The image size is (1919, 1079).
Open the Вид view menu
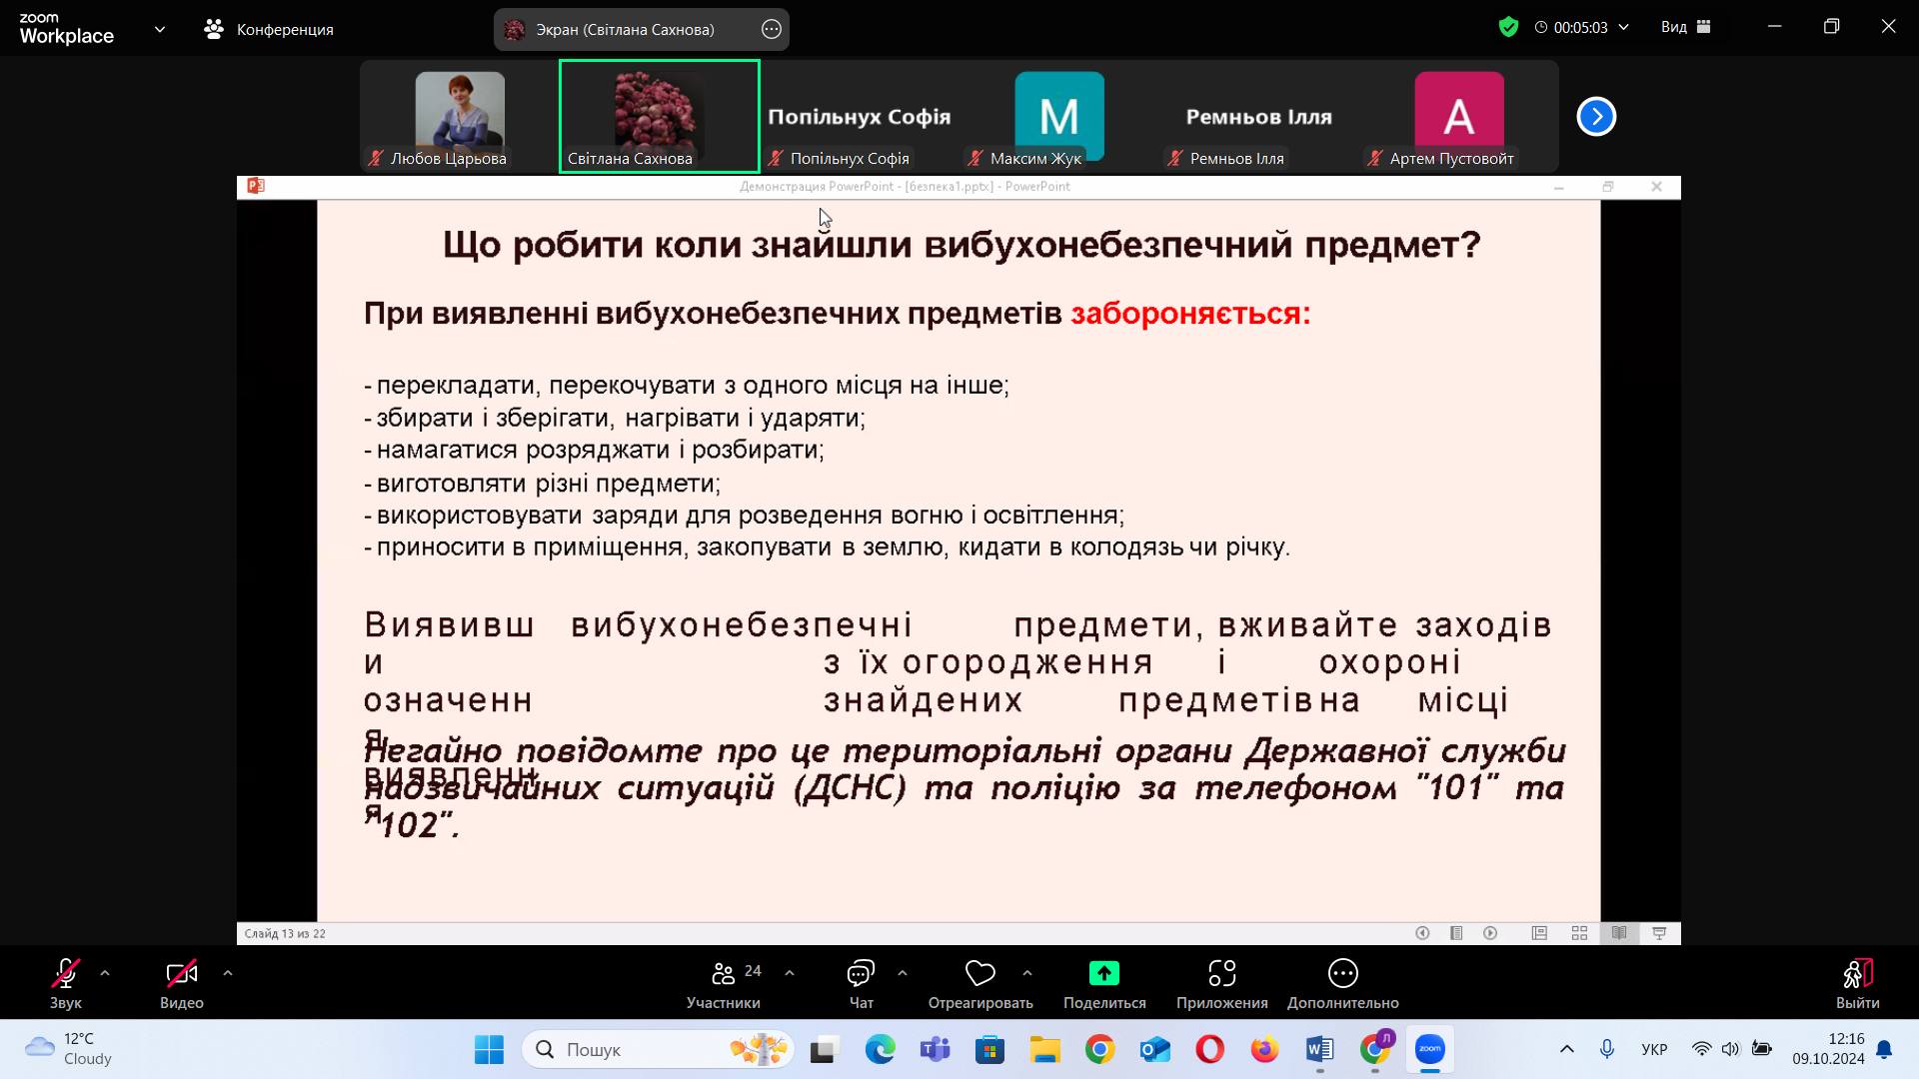(1685, 27)
